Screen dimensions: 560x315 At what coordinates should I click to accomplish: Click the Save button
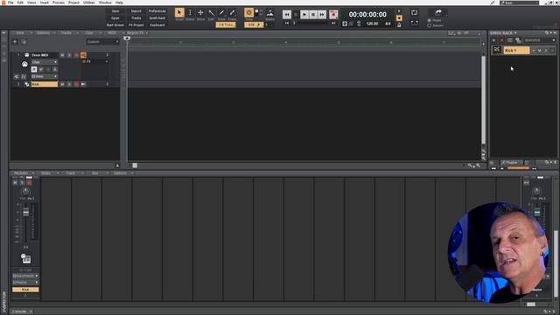(x=115, y=11)
